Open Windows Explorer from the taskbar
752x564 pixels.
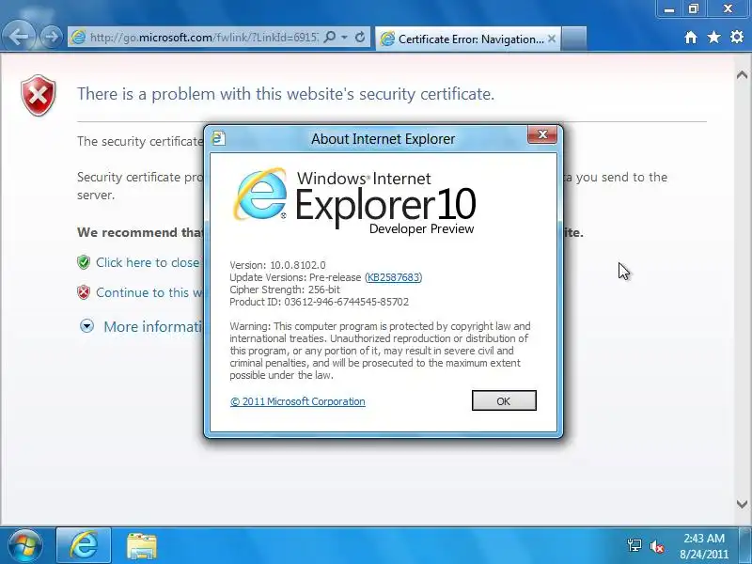pyautogui.click(x=142, y=546)
